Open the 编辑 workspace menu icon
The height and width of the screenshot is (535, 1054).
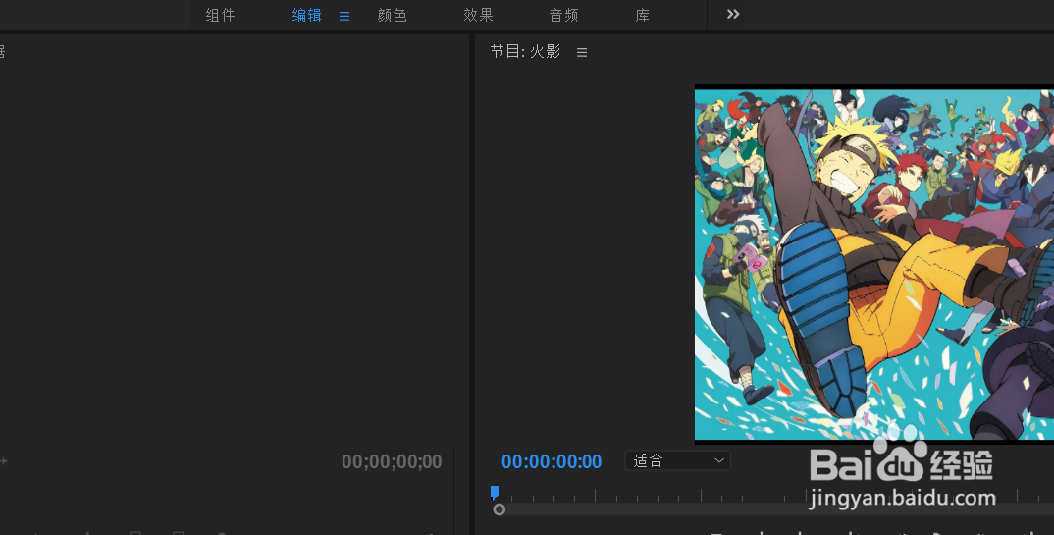pyautogui.click(x=344, y=16)
